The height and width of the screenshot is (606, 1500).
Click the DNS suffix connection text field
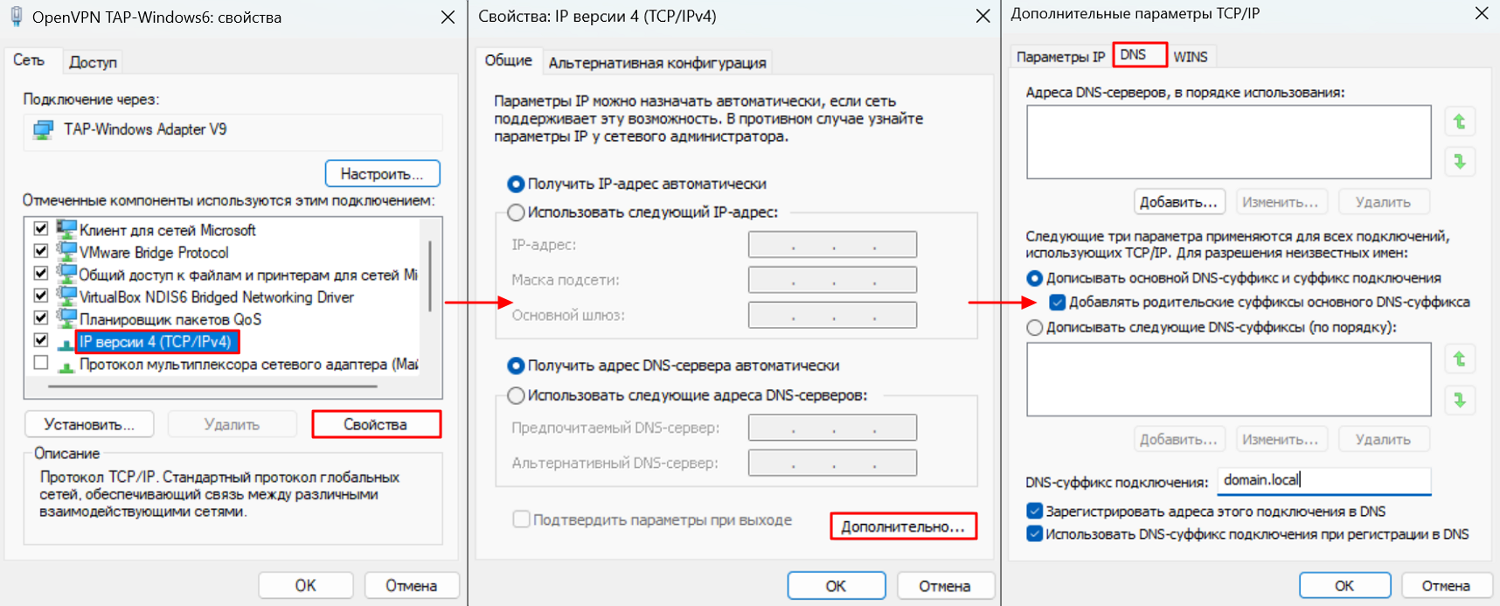[x=1323, y=480]
